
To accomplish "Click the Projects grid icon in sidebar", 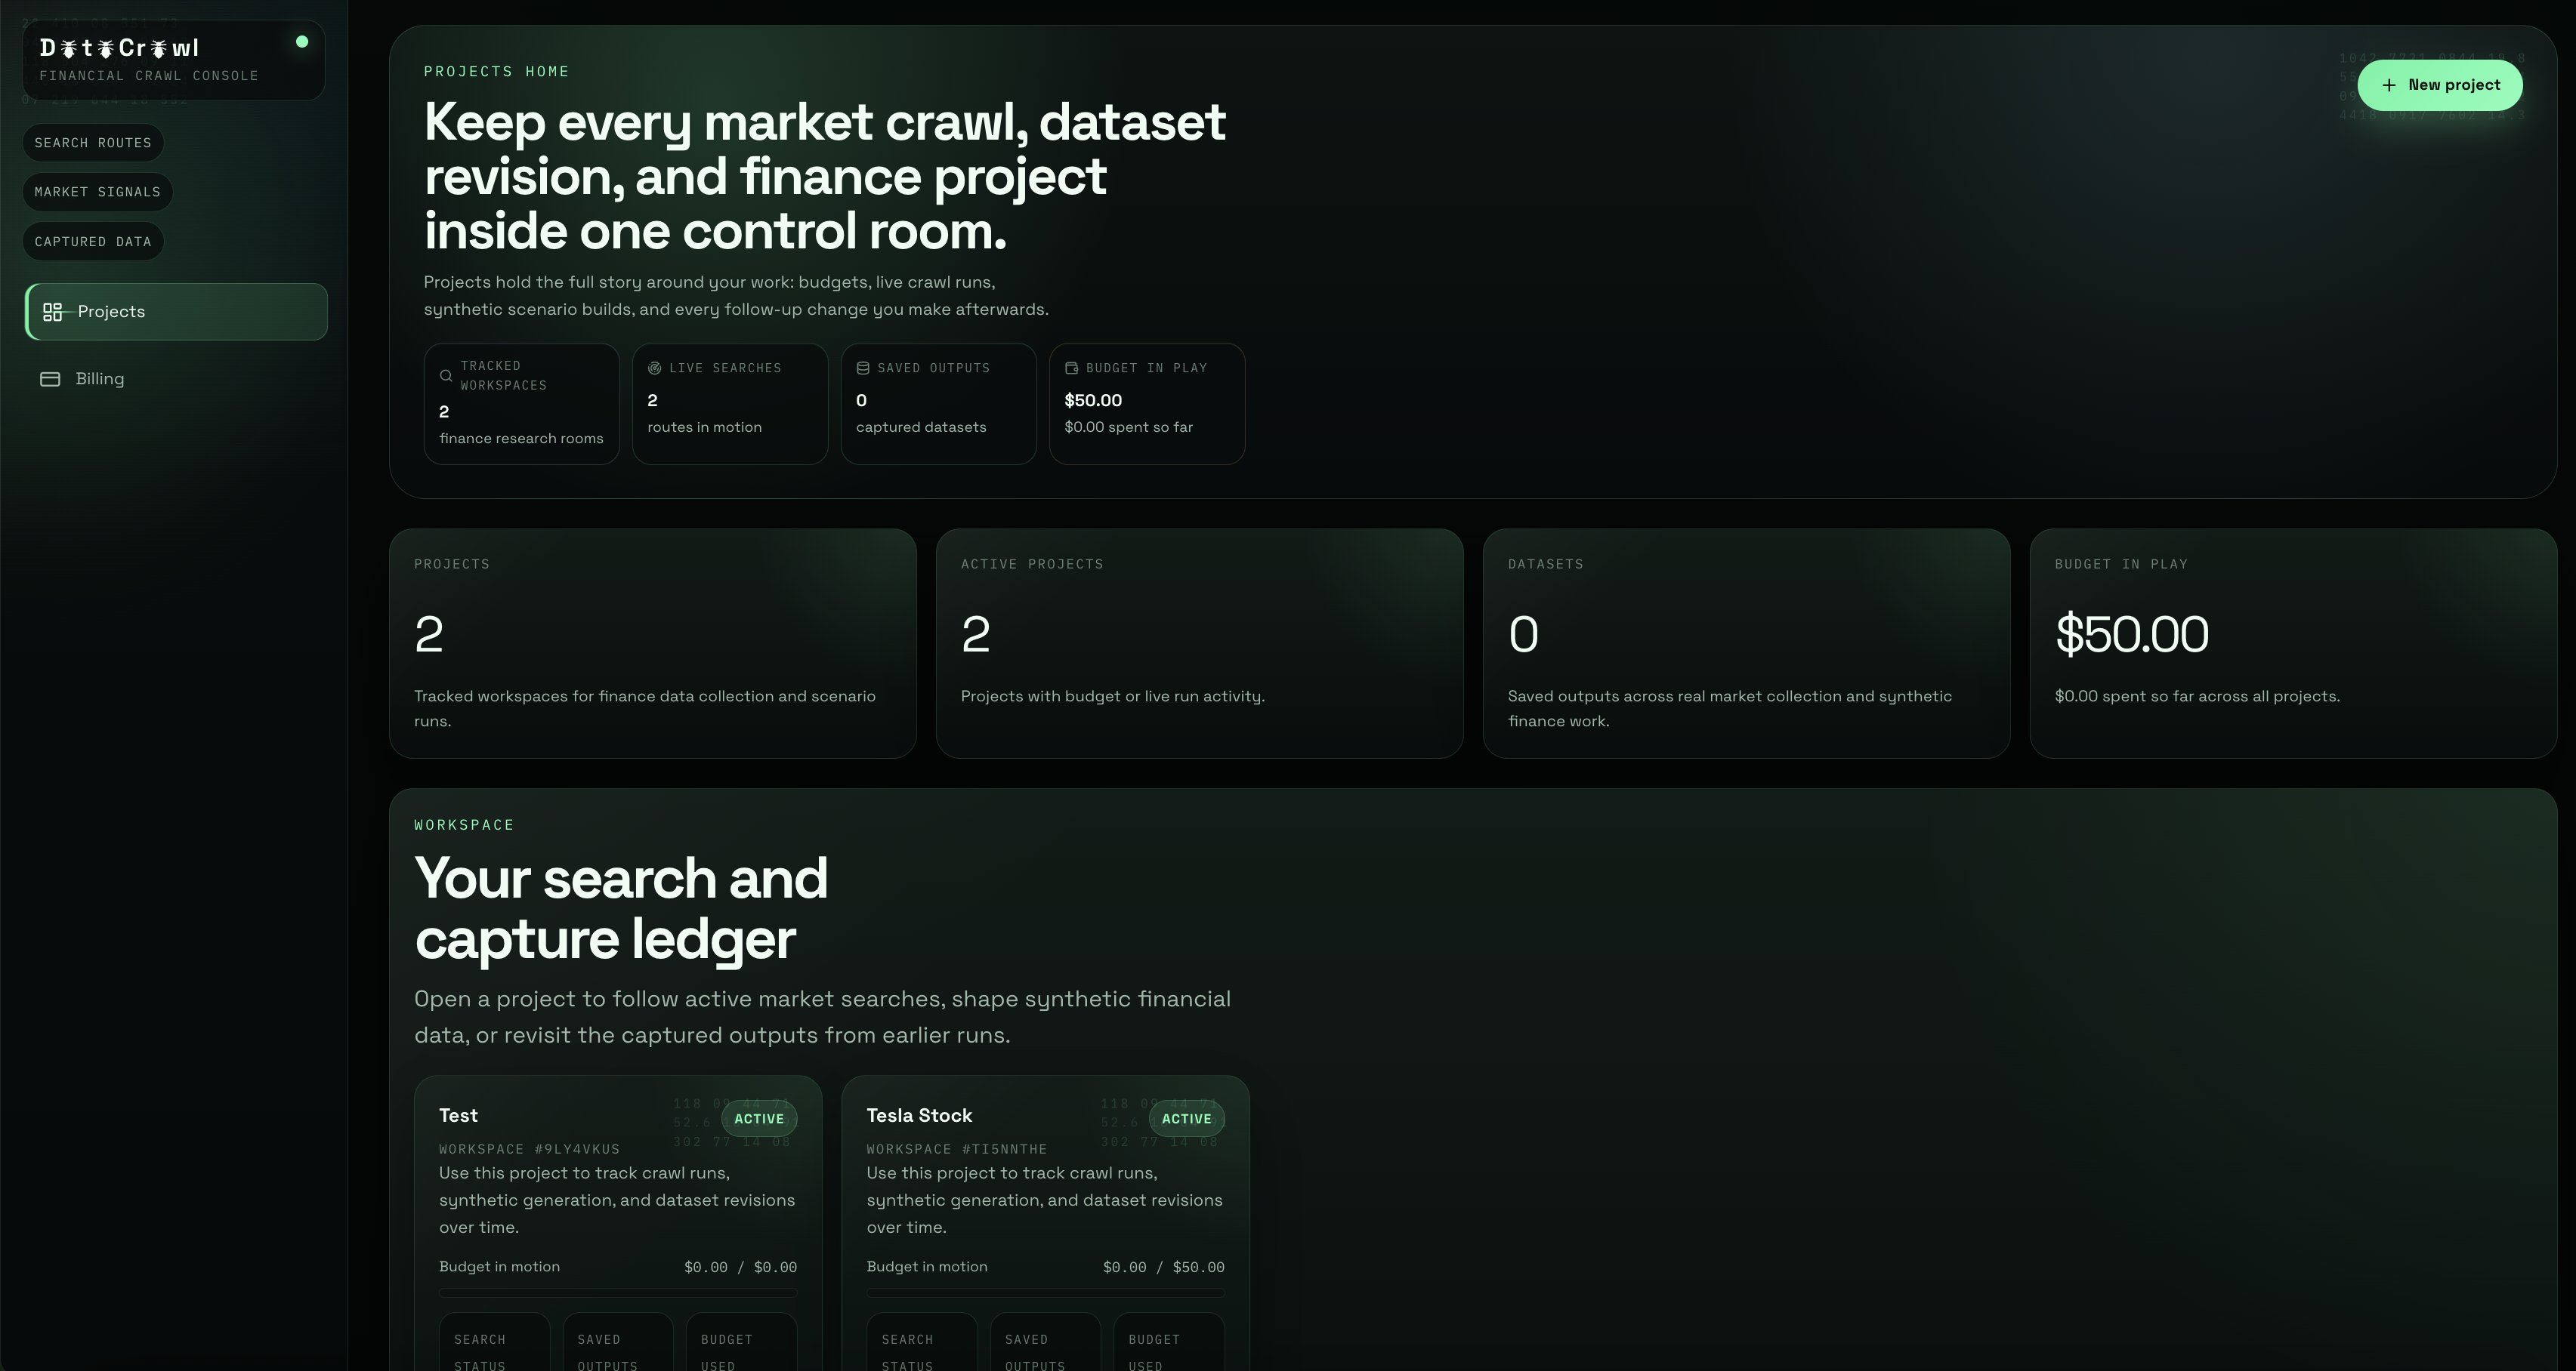I will coord(53,312).
